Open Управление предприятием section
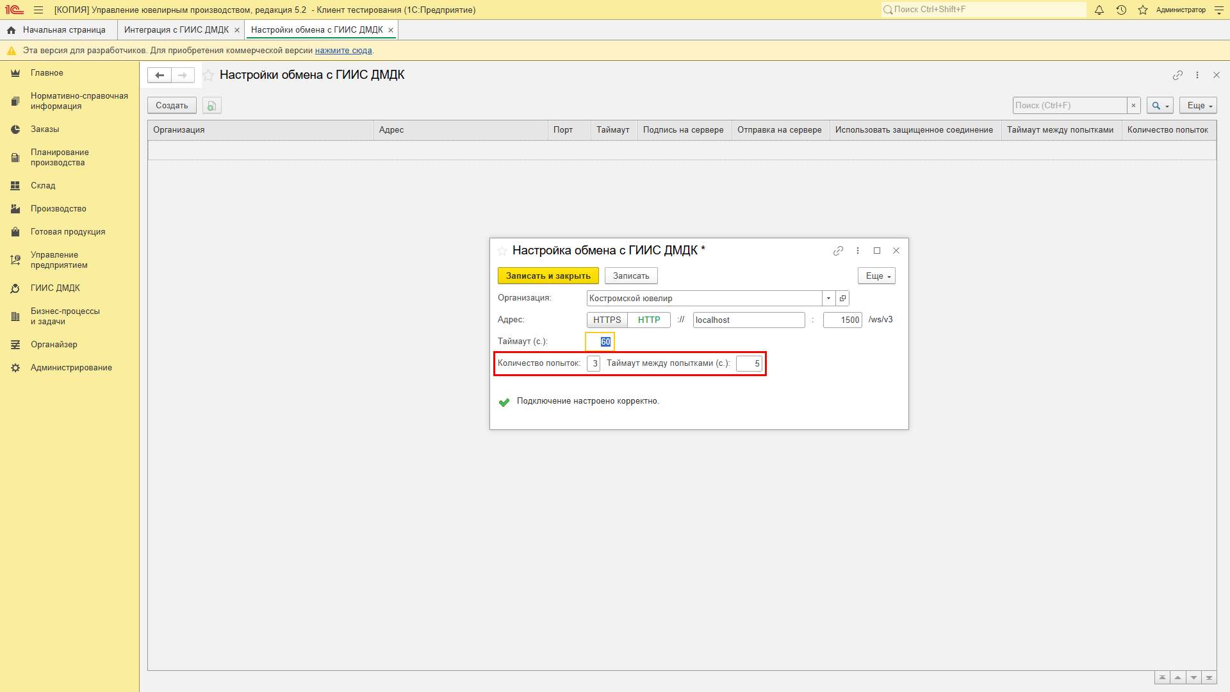1230x692 pixels. (69, 260)
